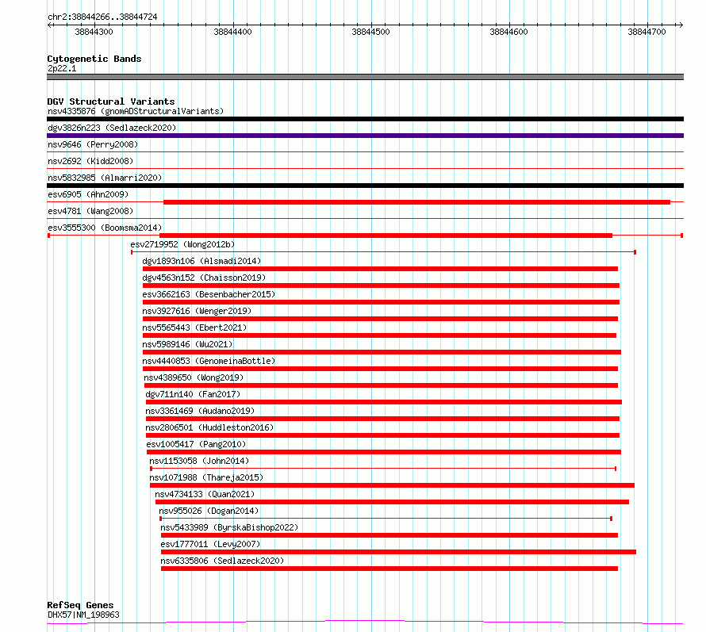Screen dimensions: 706x632
Task: Open variant nsv1071988 (Thareja2015)
Action: 206,477
